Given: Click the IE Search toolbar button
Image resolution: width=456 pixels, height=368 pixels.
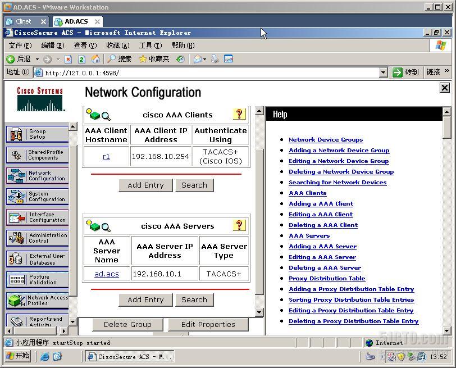Looking at the screenshot, I should (x=119, y=59).
